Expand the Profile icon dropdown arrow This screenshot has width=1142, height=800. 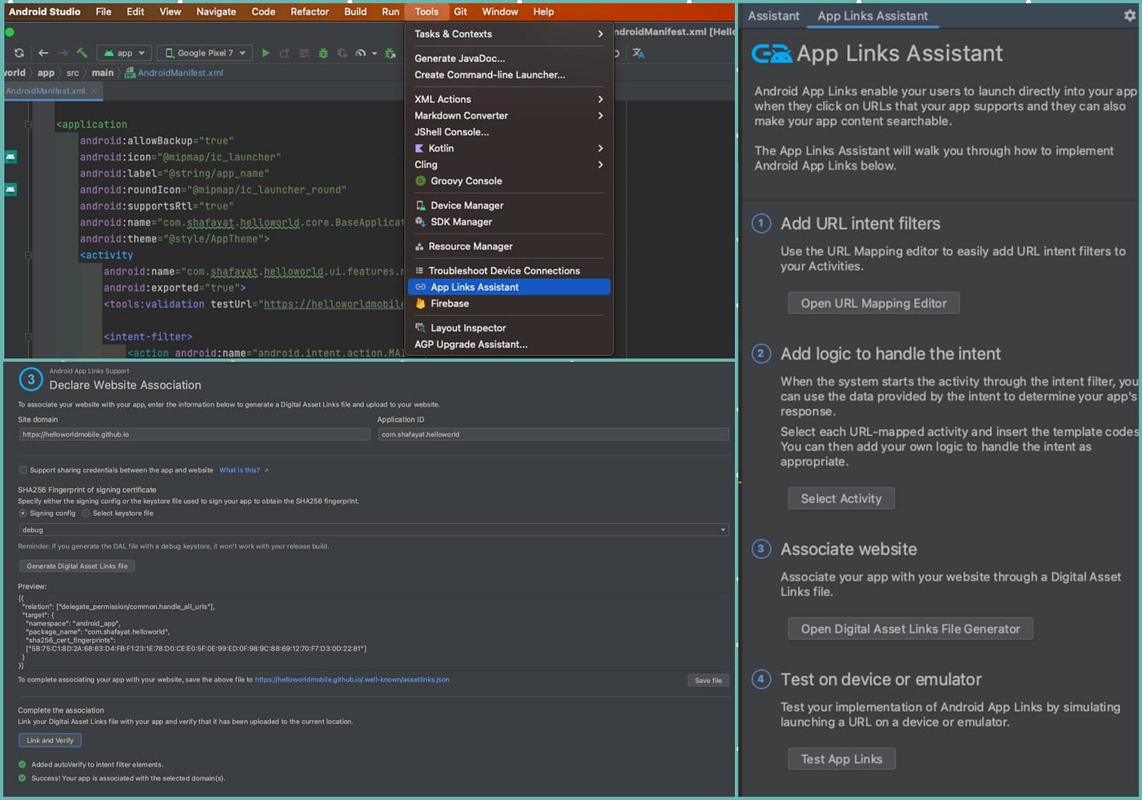point(374,54)
